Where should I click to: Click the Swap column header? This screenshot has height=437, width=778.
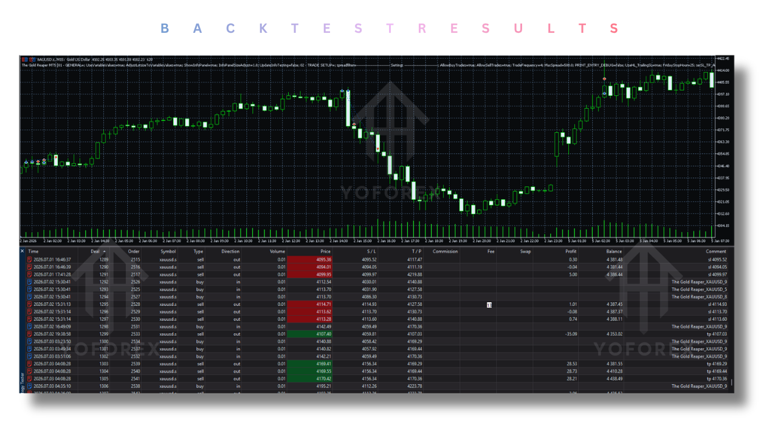pos(525,251)
